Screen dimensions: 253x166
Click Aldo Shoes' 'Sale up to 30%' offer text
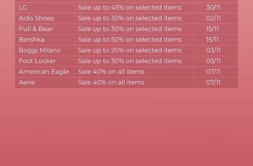pos(130,18)
